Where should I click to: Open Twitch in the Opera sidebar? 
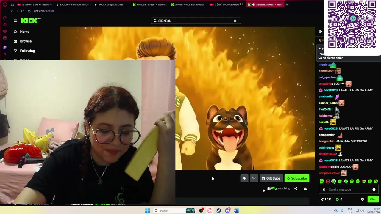tap(5, 48)
